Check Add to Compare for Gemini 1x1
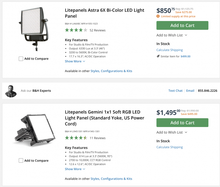Viewport: 220px width, 187px height. coord(21,161)
